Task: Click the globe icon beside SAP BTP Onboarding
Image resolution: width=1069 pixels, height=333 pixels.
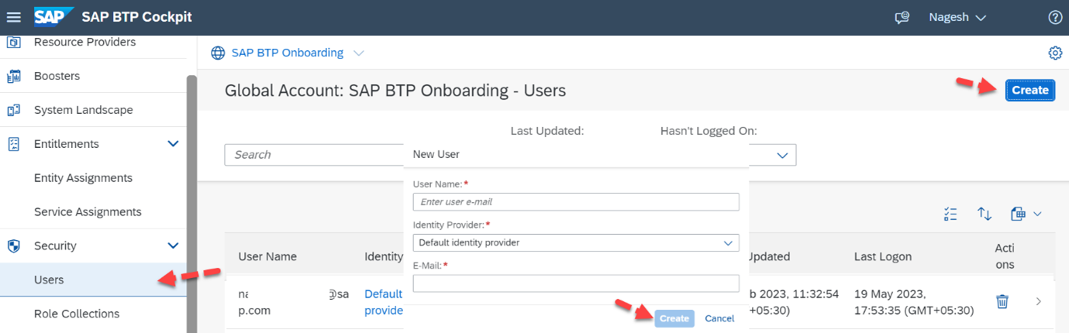Action: [x=219, y=53]
